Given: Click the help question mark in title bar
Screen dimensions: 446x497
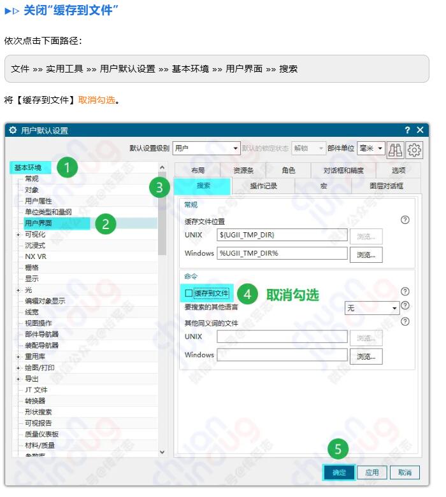Looking at the screenshot, I should coord(407,130).
